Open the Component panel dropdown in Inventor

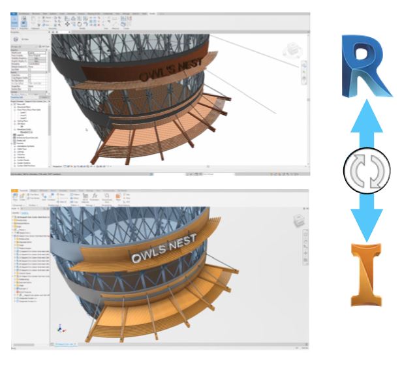(x=17, y=206)
